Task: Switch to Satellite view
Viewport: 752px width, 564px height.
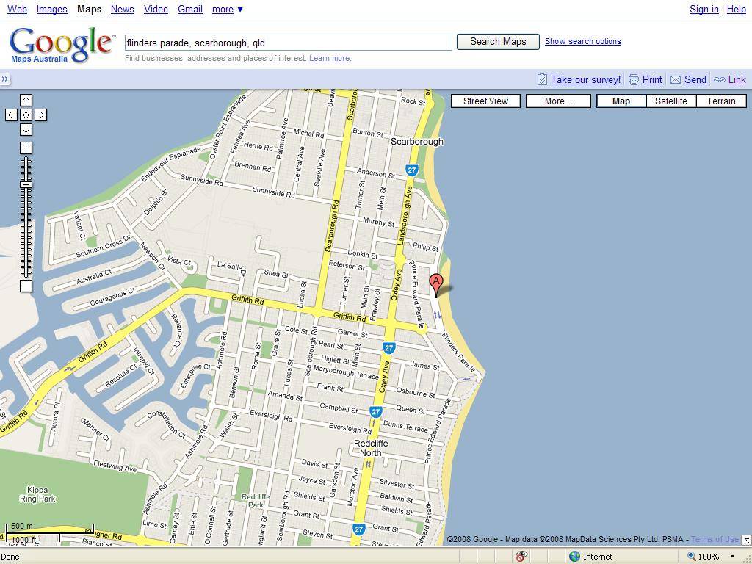Action: tap(670, 101)
